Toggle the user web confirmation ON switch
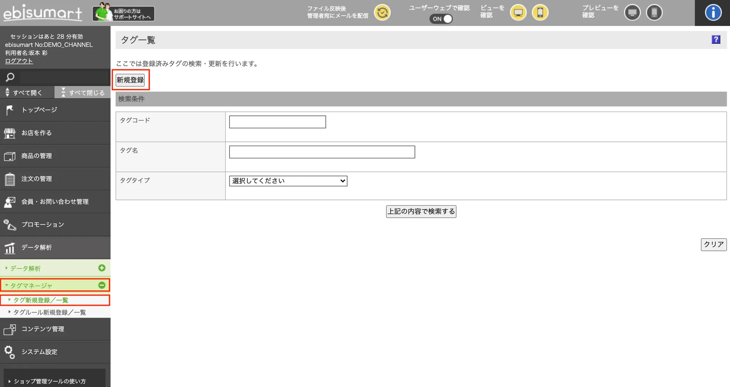The image size is (730, 387). (441, 19)
